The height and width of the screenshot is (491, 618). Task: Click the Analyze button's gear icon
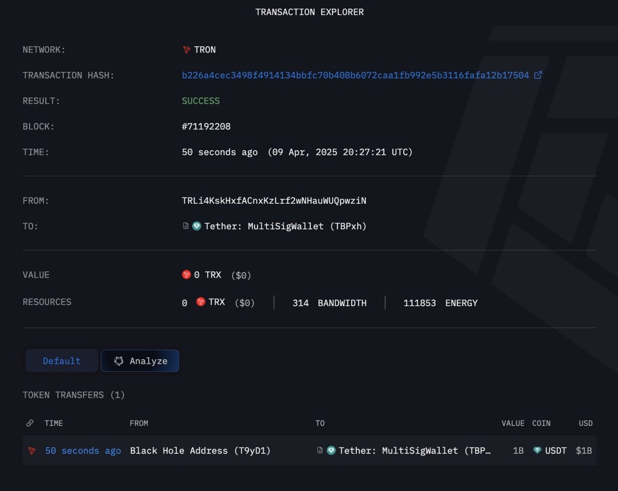pos(118,361)
